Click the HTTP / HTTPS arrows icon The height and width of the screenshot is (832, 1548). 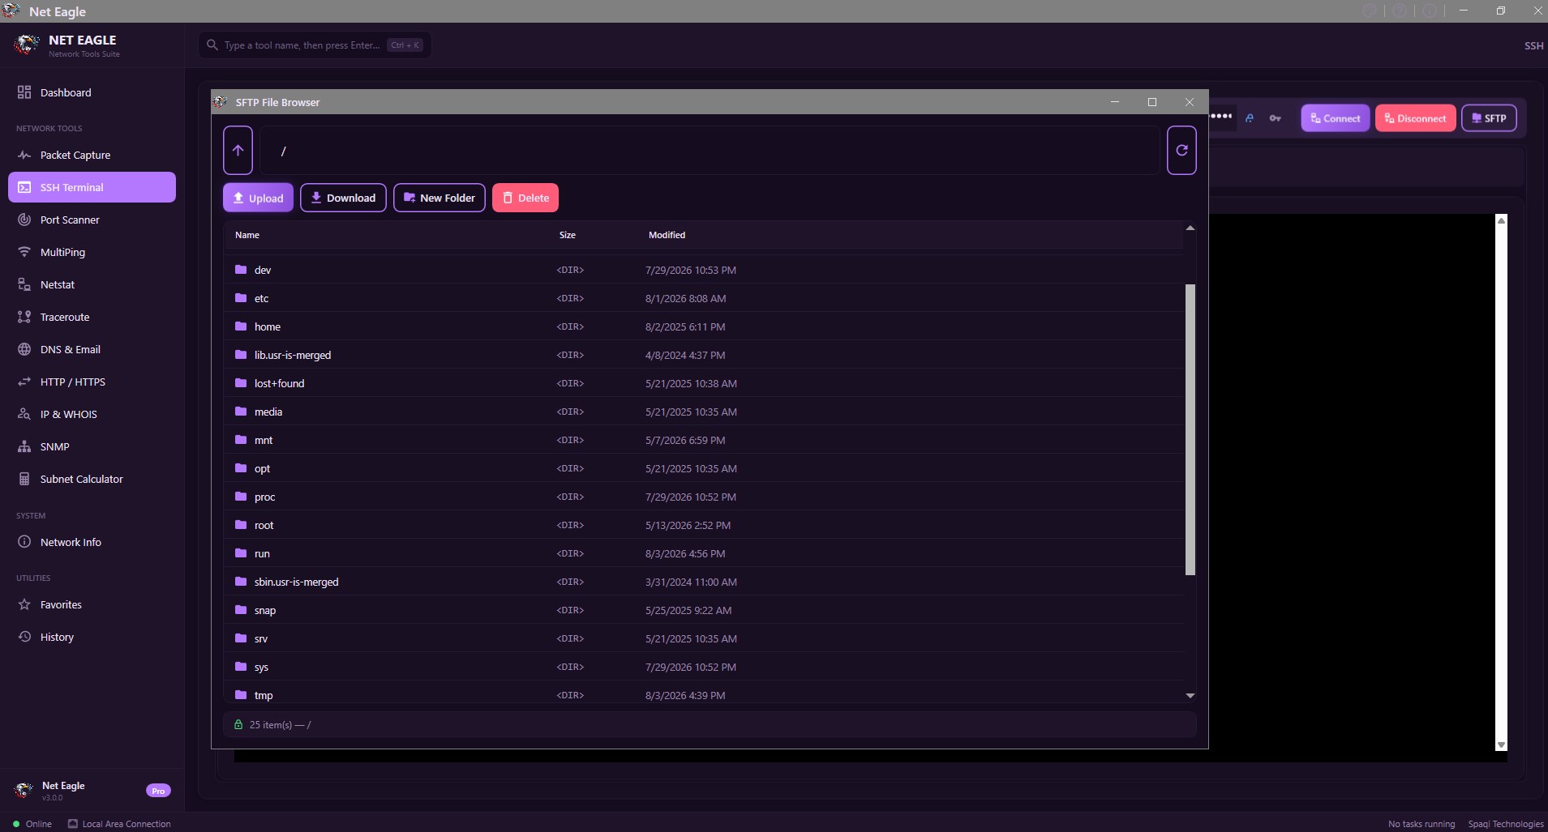coord(24,382)
